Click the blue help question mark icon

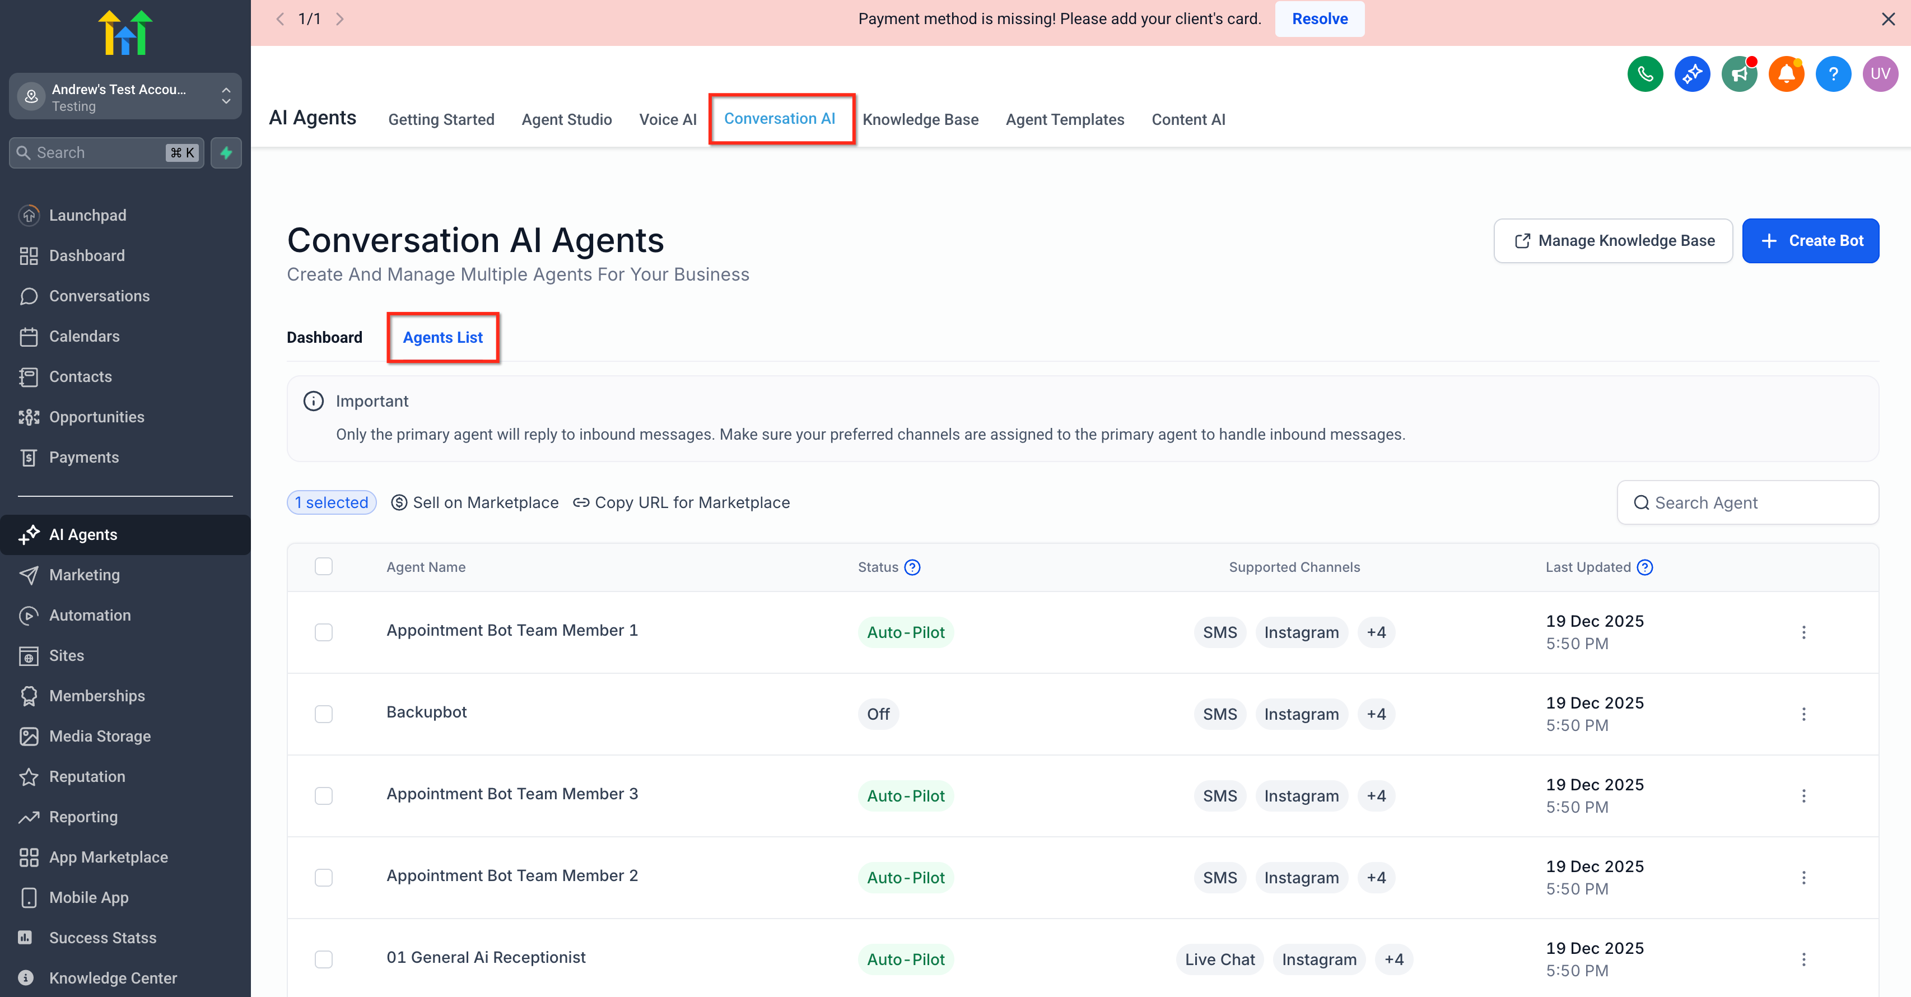[x=1833, y=73]
